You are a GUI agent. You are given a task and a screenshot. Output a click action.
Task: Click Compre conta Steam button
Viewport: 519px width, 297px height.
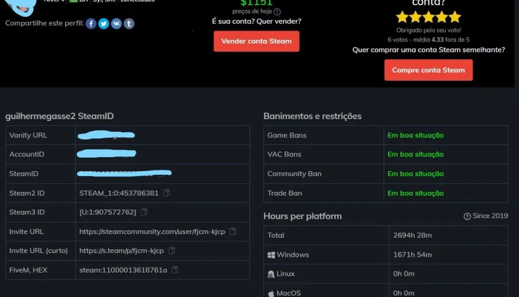pyautogui.click(x=429, y=70)
